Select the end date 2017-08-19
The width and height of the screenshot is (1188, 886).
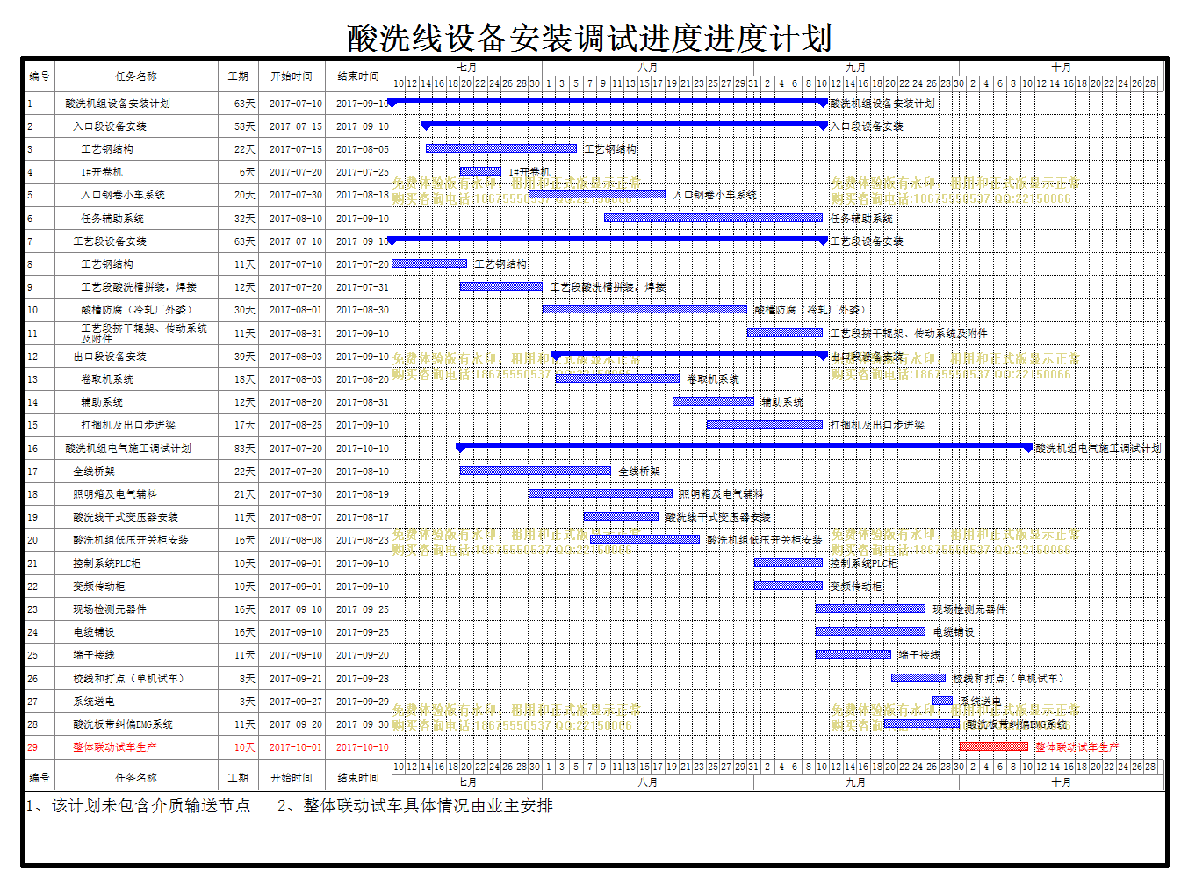coord(363,494)
